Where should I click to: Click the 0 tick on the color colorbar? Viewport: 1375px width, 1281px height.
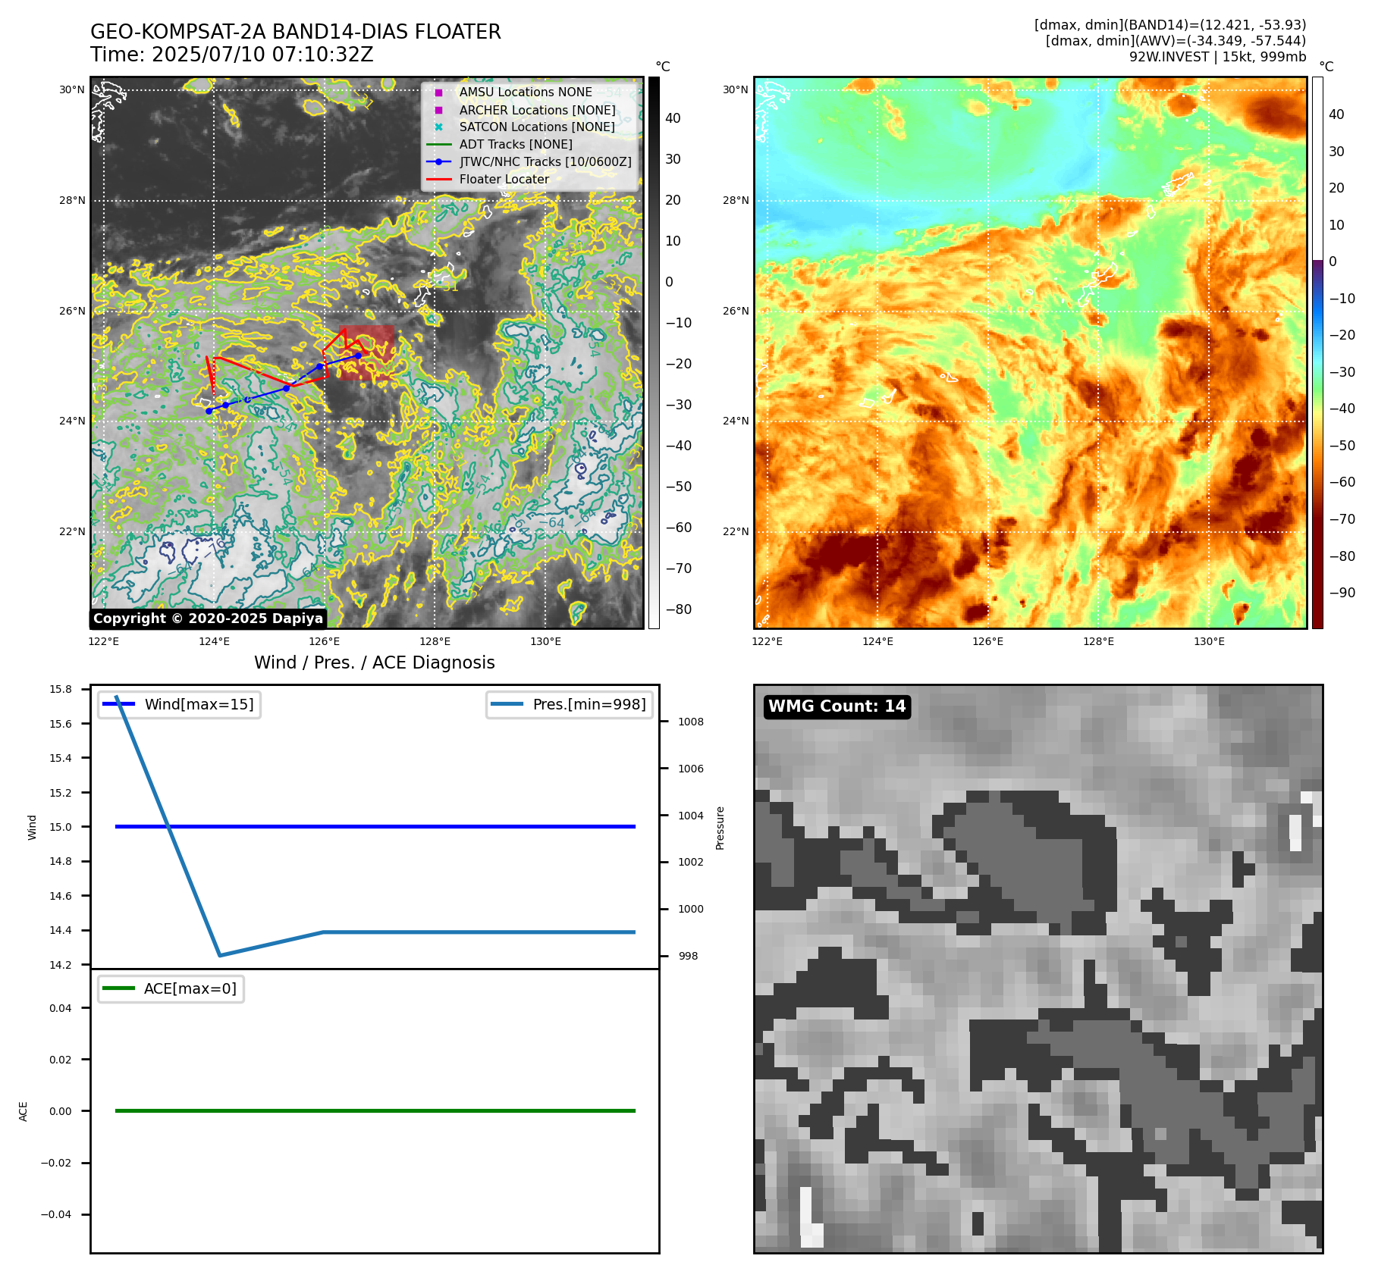tap(1333, 262)
